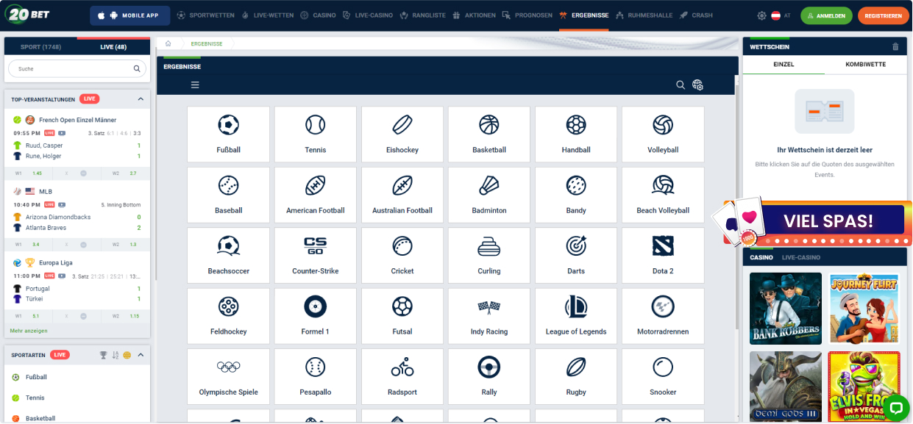Switch to the Kombiwette tab
Image resolution: width=913 pixels, height=424 pixels.
pos(865,65)
